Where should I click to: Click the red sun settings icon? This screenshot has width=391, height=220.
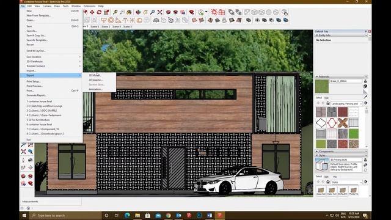pyautogui.click(x=214, y=12)
